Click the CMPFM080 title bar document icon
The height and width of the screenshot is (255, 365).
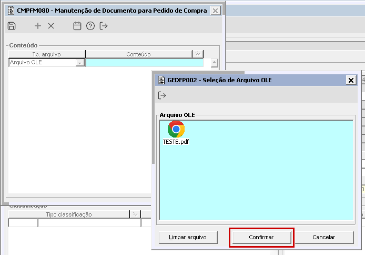pyautogui.click(x=11, y=11)
